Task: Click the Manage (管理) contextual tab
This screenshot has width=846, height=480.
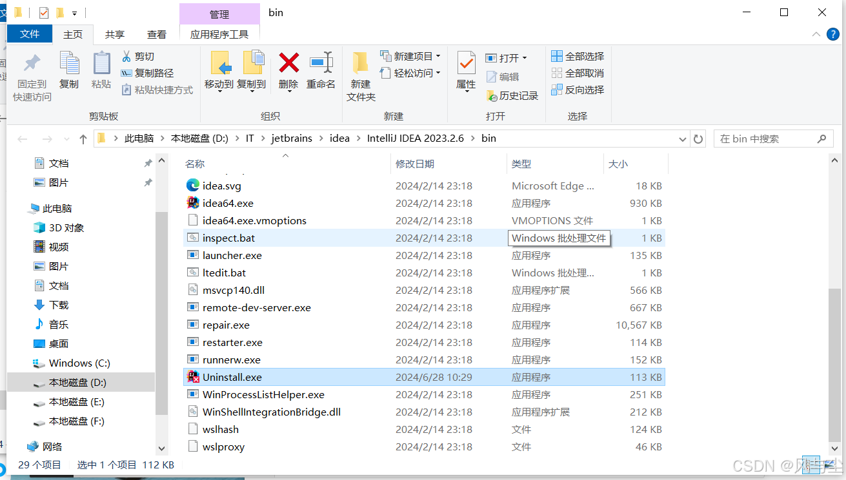Action: (x=219, y=14)
